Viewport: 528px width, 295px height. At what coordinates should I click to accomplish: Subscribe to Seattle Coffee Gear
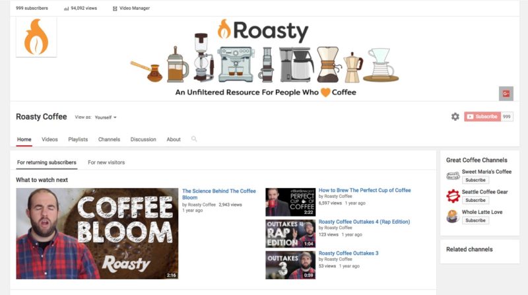point(475,201)
